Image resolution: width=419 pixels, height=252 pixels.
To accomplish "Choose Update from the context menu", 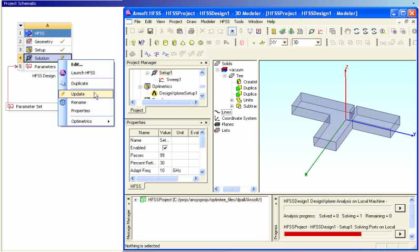I will click(78, 94).
